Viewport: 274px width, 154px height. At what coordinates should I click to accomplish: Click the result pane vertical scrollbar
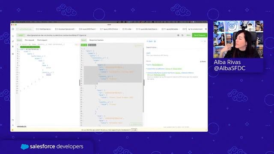pyautogui.click(x=143, y=80)
